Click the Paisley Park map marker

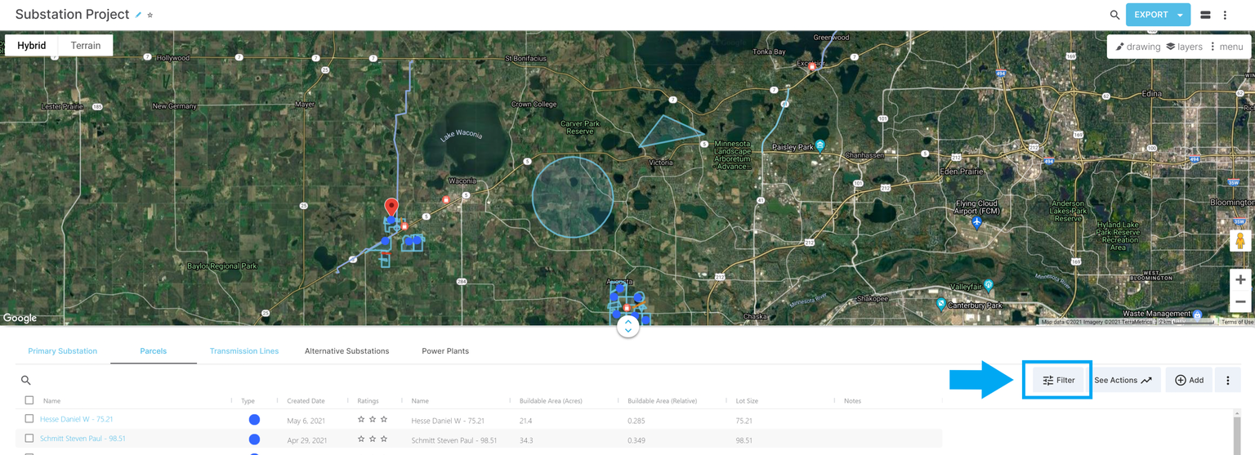(x=820, y=146)
